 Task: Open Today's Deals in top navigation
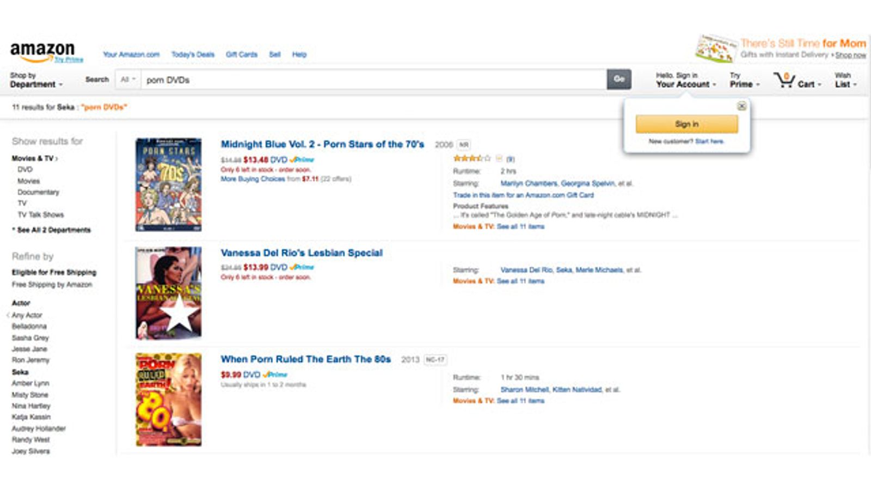pyautogui.click(x=193, y=54)
